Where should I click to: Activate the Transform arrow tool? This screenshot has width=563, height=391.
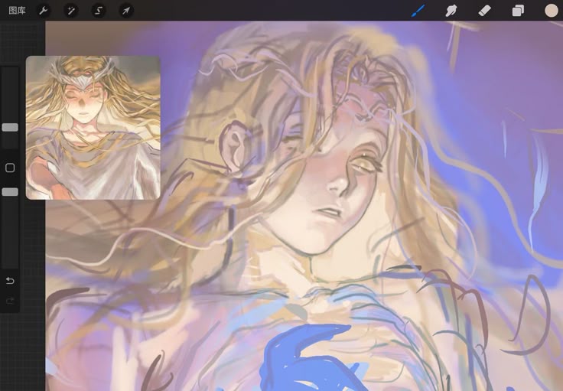tap(126, 11)
